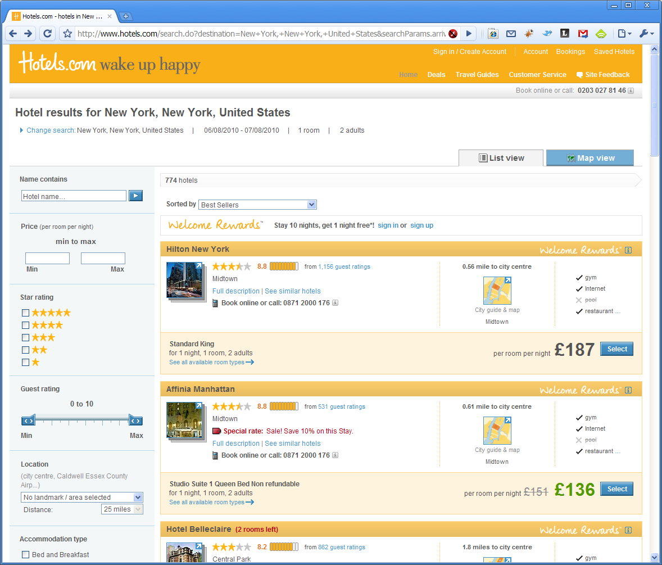Click the Gmail extension icon
662x565 pixels.
click(x=583, y=33)
